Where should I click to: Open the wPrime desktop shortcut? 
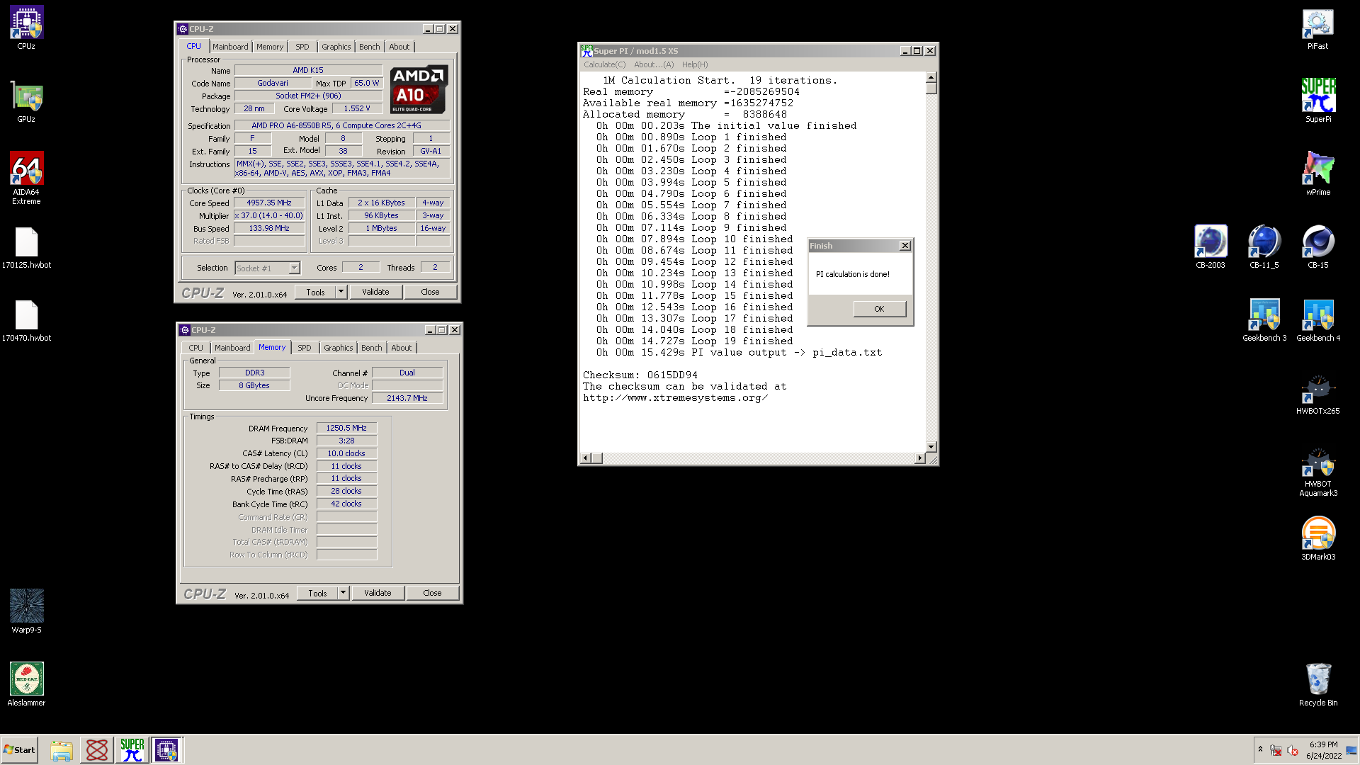click(x=1318, y=174)
